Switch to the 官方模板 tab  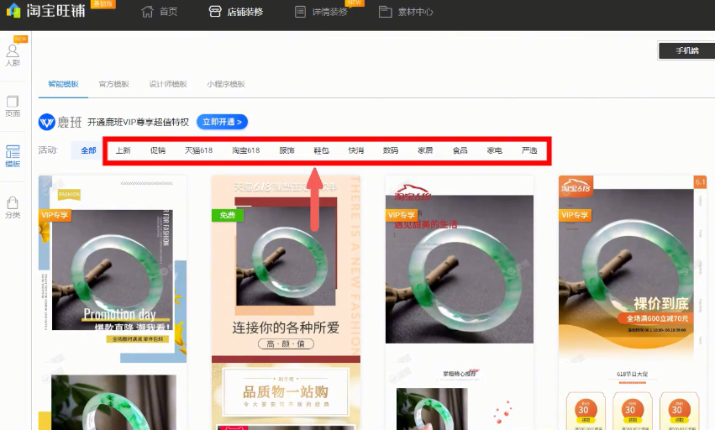pos(114,84)
